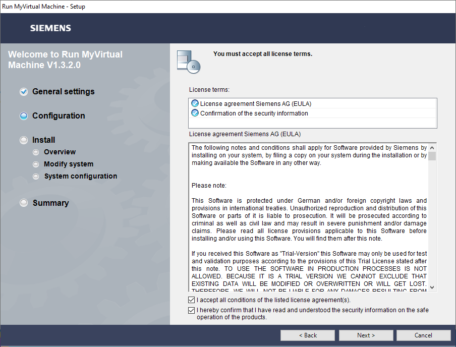The height and width of the screenshot is (347, 456).
Task: Click the blue Configuration step icon
Action: click(24, 116)
